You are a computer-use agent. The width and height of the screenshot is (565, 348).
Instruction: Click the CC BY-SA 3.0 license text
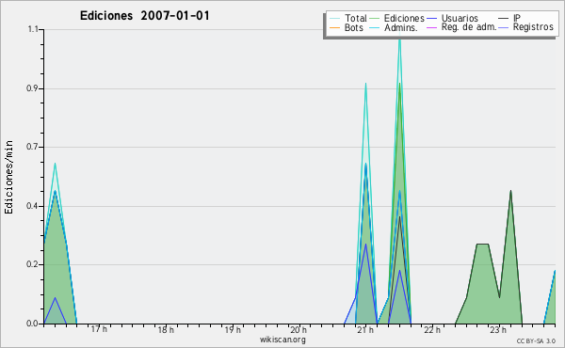536,340
